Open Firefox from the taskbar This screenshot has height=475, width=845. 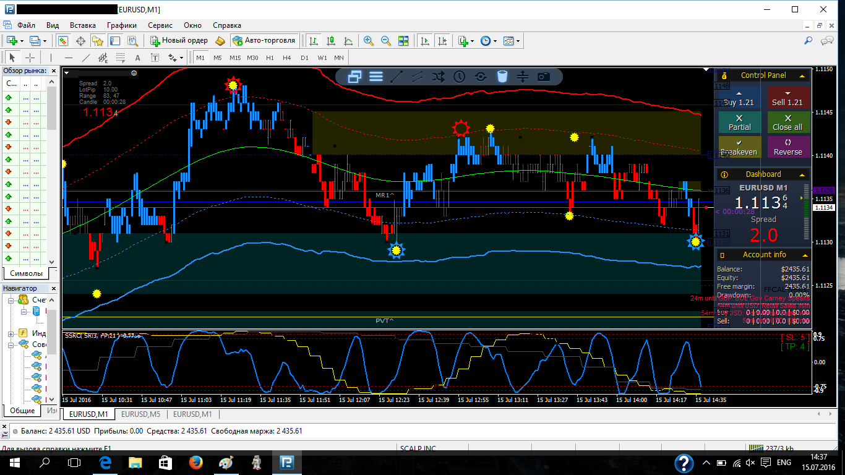pyautogui.click(x=195, y=462)
